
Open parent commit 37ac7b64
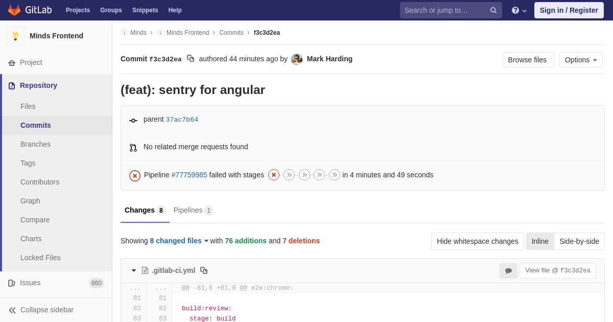click(182, 120)
